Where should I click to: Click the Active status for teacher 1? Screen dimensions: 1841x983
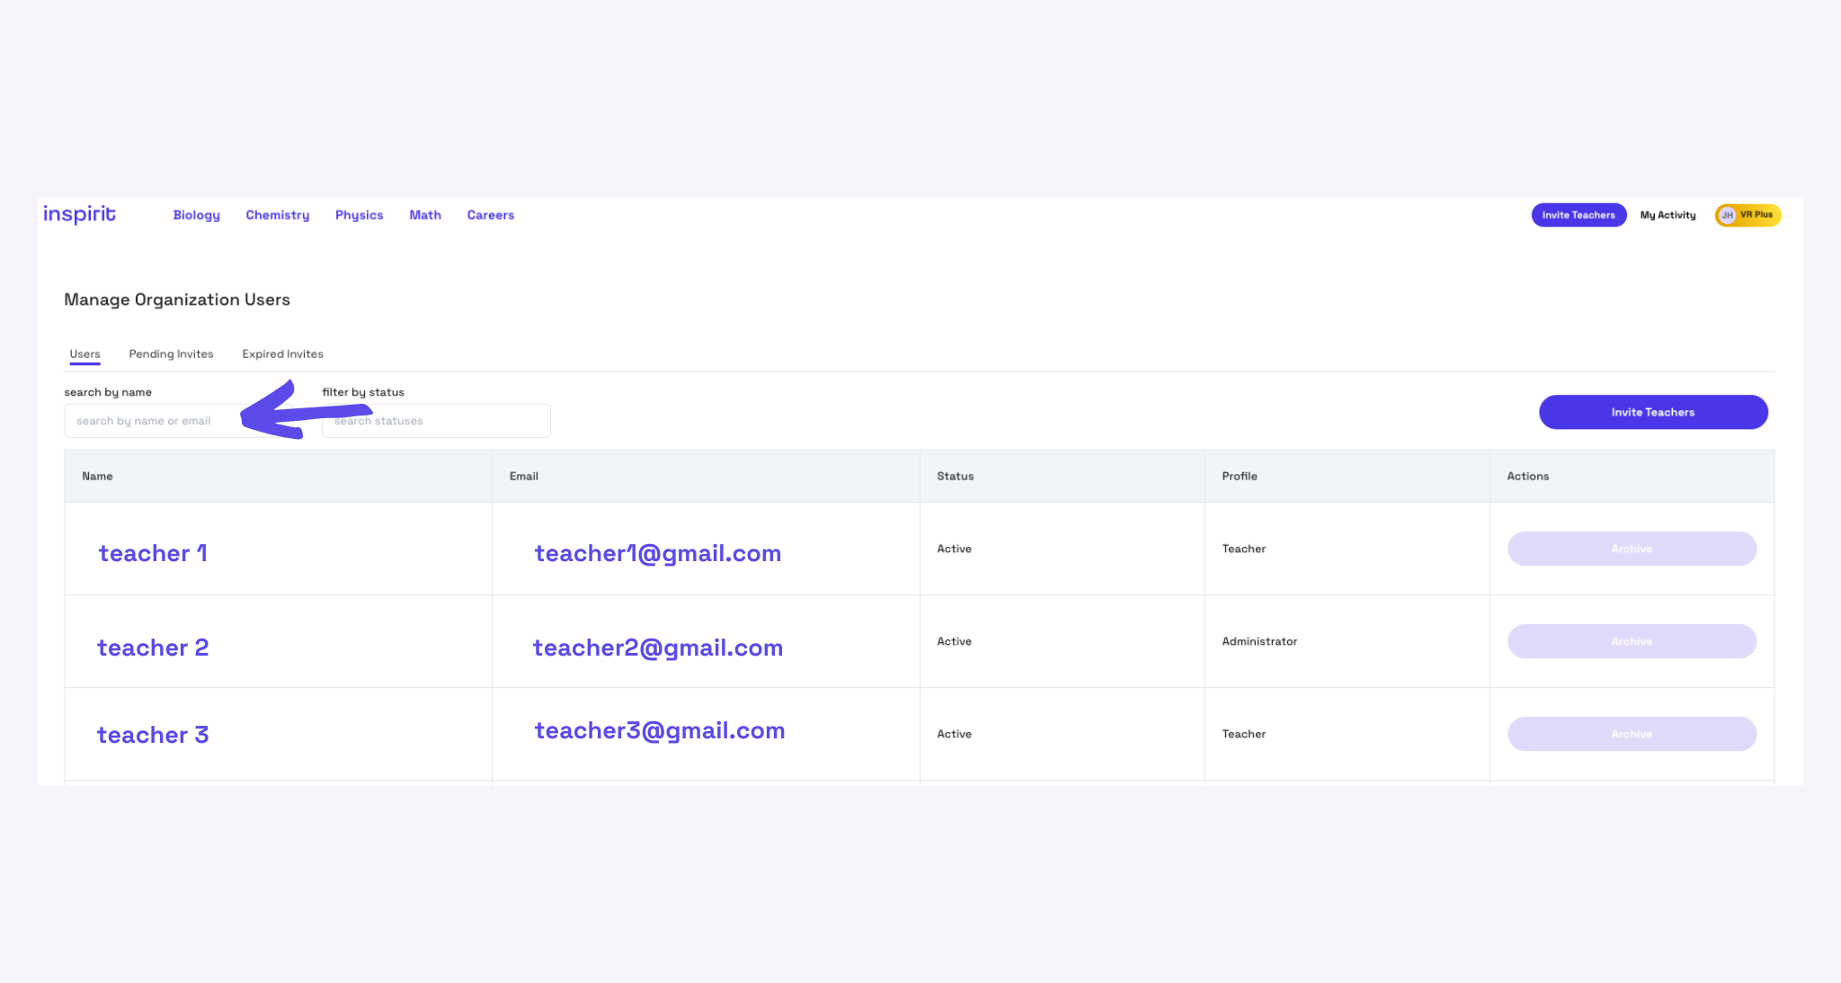(x=955, y=549)
